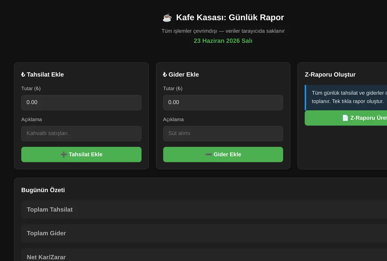Click the '₺ Gider Ekle' card heading

[181, 74]
